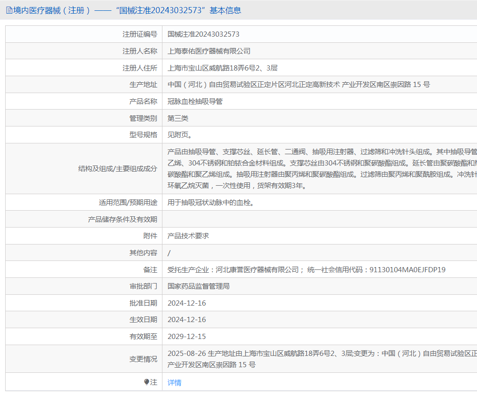Click the 附件 value 产品技术要求

pyautogui.click(x=188, y=236)
